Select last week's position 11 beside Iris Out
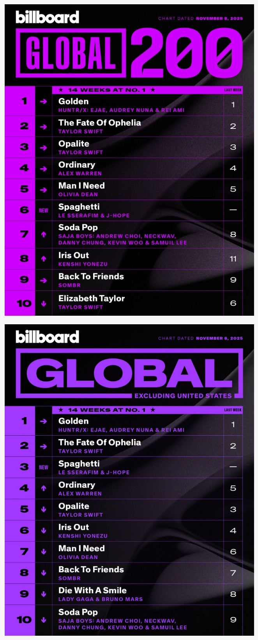258x640 pixels. 233,259
